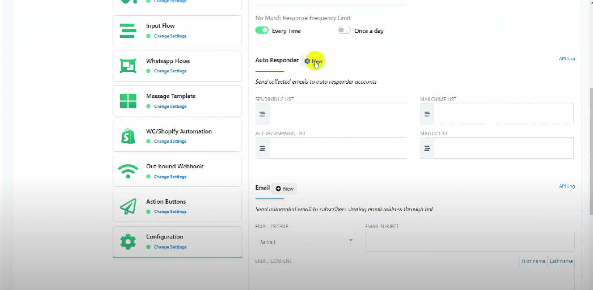Enable the Once a day toggle
The height and width of the screenshot is (290, 593).
pos(344,31)
